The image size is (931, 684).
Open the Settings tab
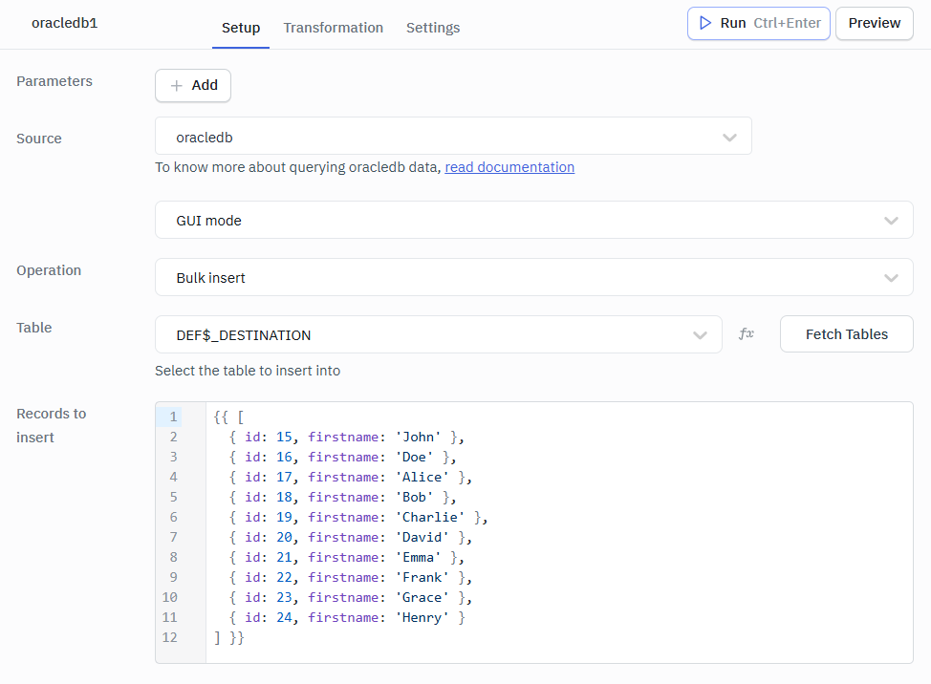point(433,28)
